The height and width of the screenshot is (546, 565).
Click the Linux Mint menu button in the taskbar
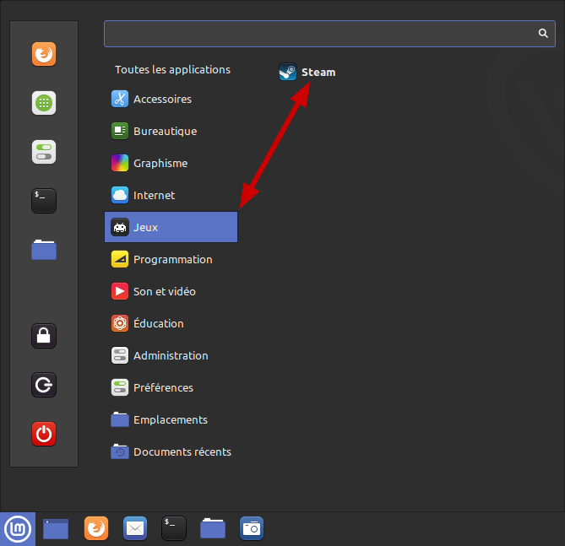tap(17, 529)
